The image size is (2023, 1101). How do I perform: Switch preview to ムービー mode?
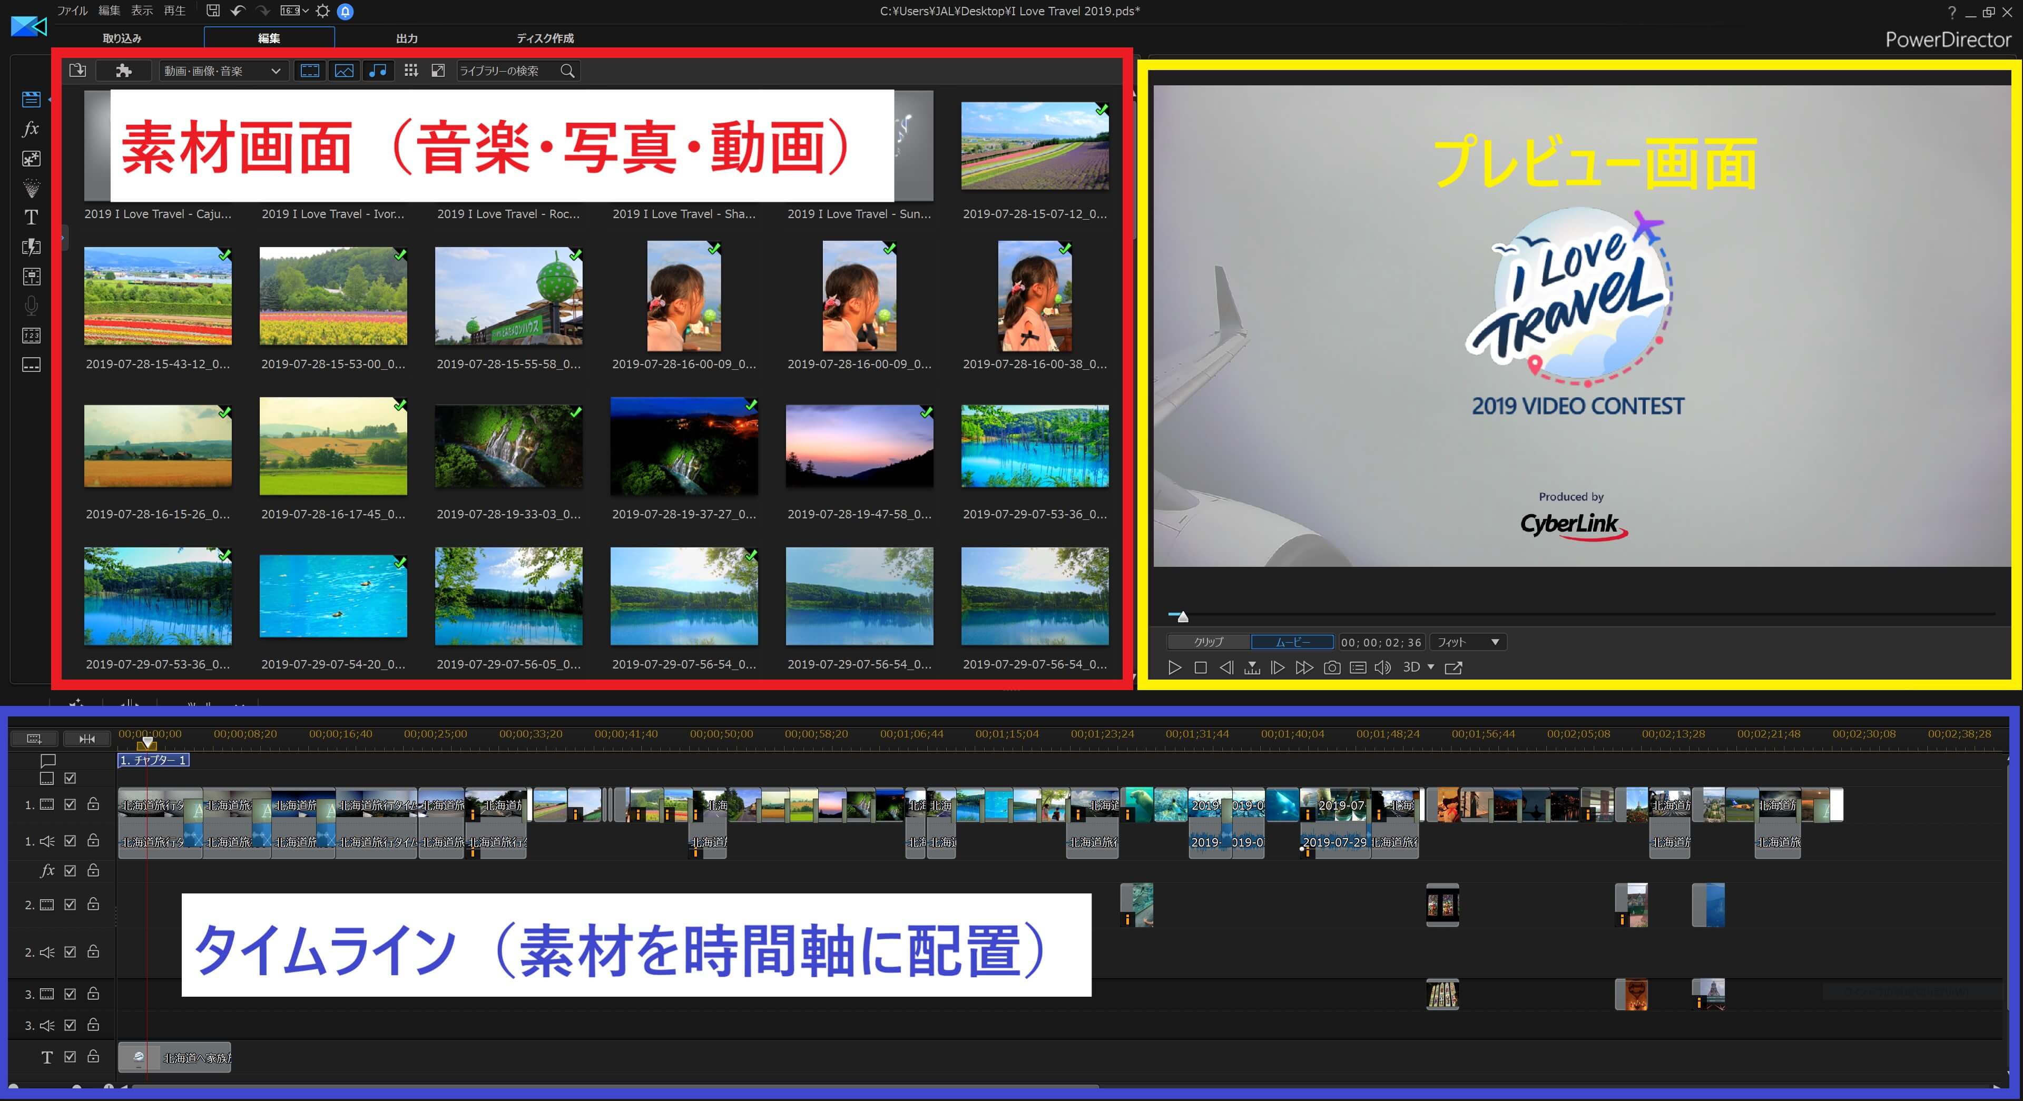tap(1292, 642)
